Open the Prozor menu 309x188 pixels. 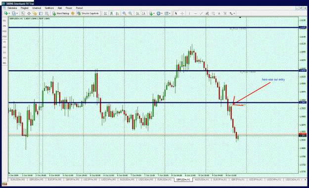pyautogui.click(x=69, y=8)
